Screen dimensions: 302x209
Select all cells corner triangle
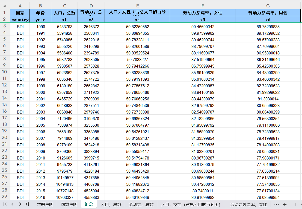[5, 6]
